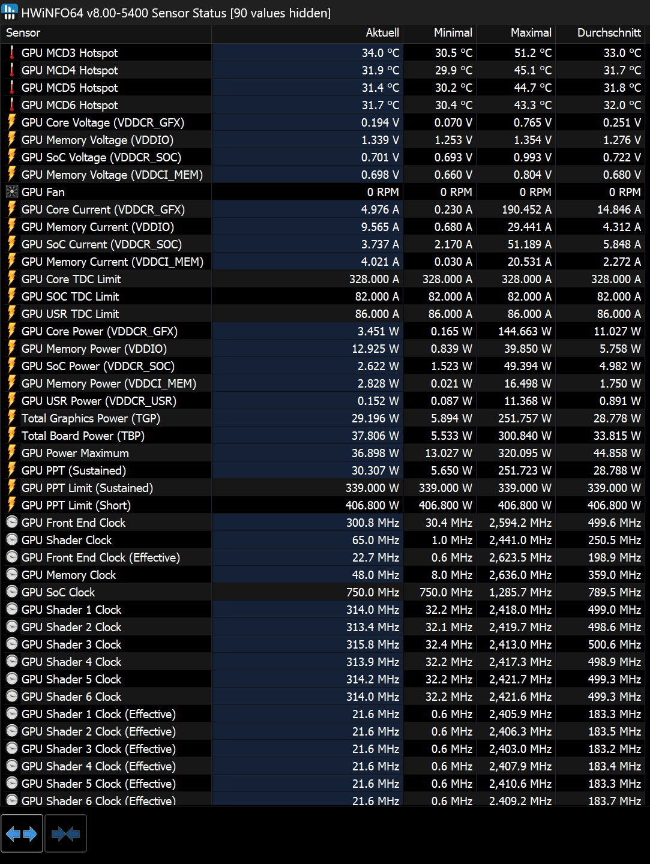Click lightning icon beside GPU Core Voltage (VDDCR_GFX)
Image resolution: width=650 pixels, height=864 pixels.
pyautogui.click(x=11, y=122)
